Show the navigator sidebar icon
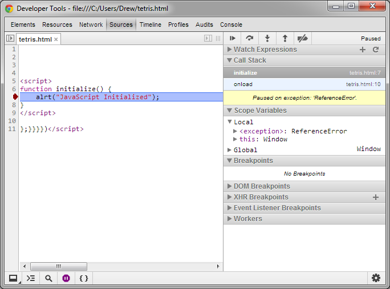The width and height of the screenshot is (390, 289). [x=10, y=38]
